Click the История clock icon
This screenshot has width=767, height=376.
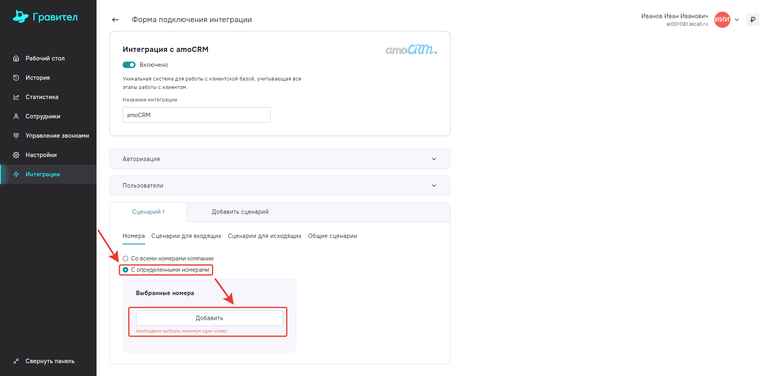tap(16, 78)
